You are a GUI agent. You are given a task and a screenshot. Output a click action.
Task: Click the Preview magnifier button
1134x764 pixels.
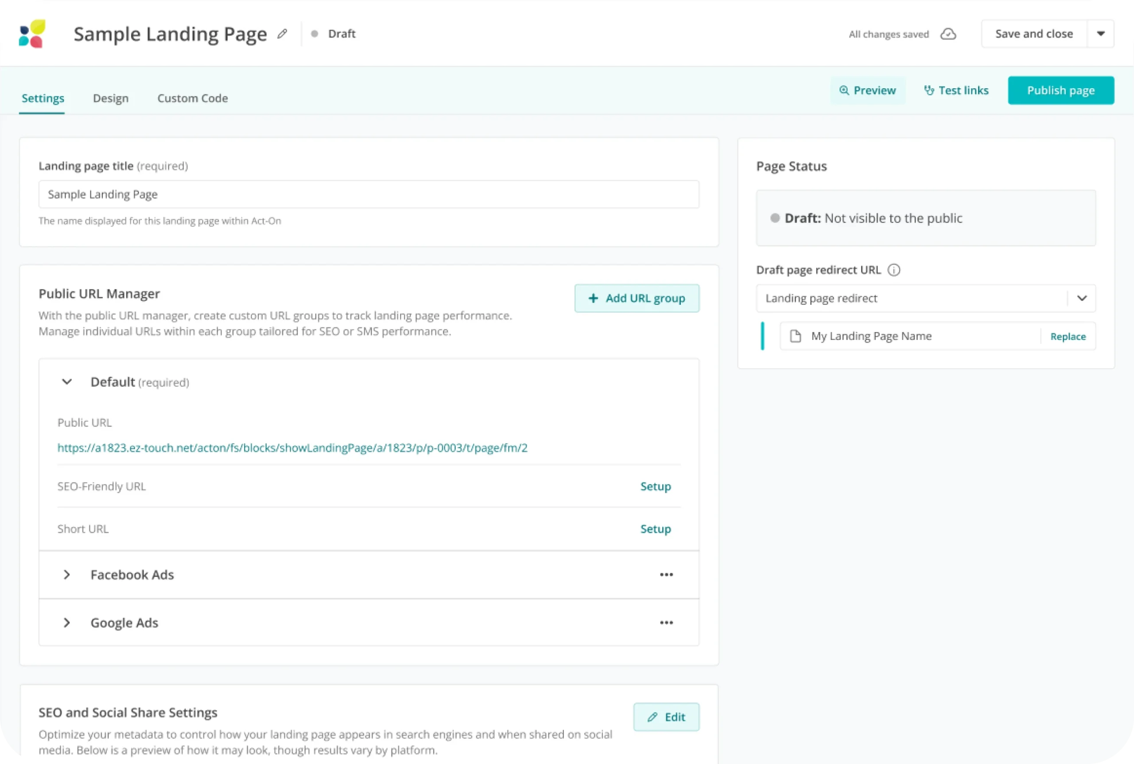pyautogui.click(x=868, y=91)
